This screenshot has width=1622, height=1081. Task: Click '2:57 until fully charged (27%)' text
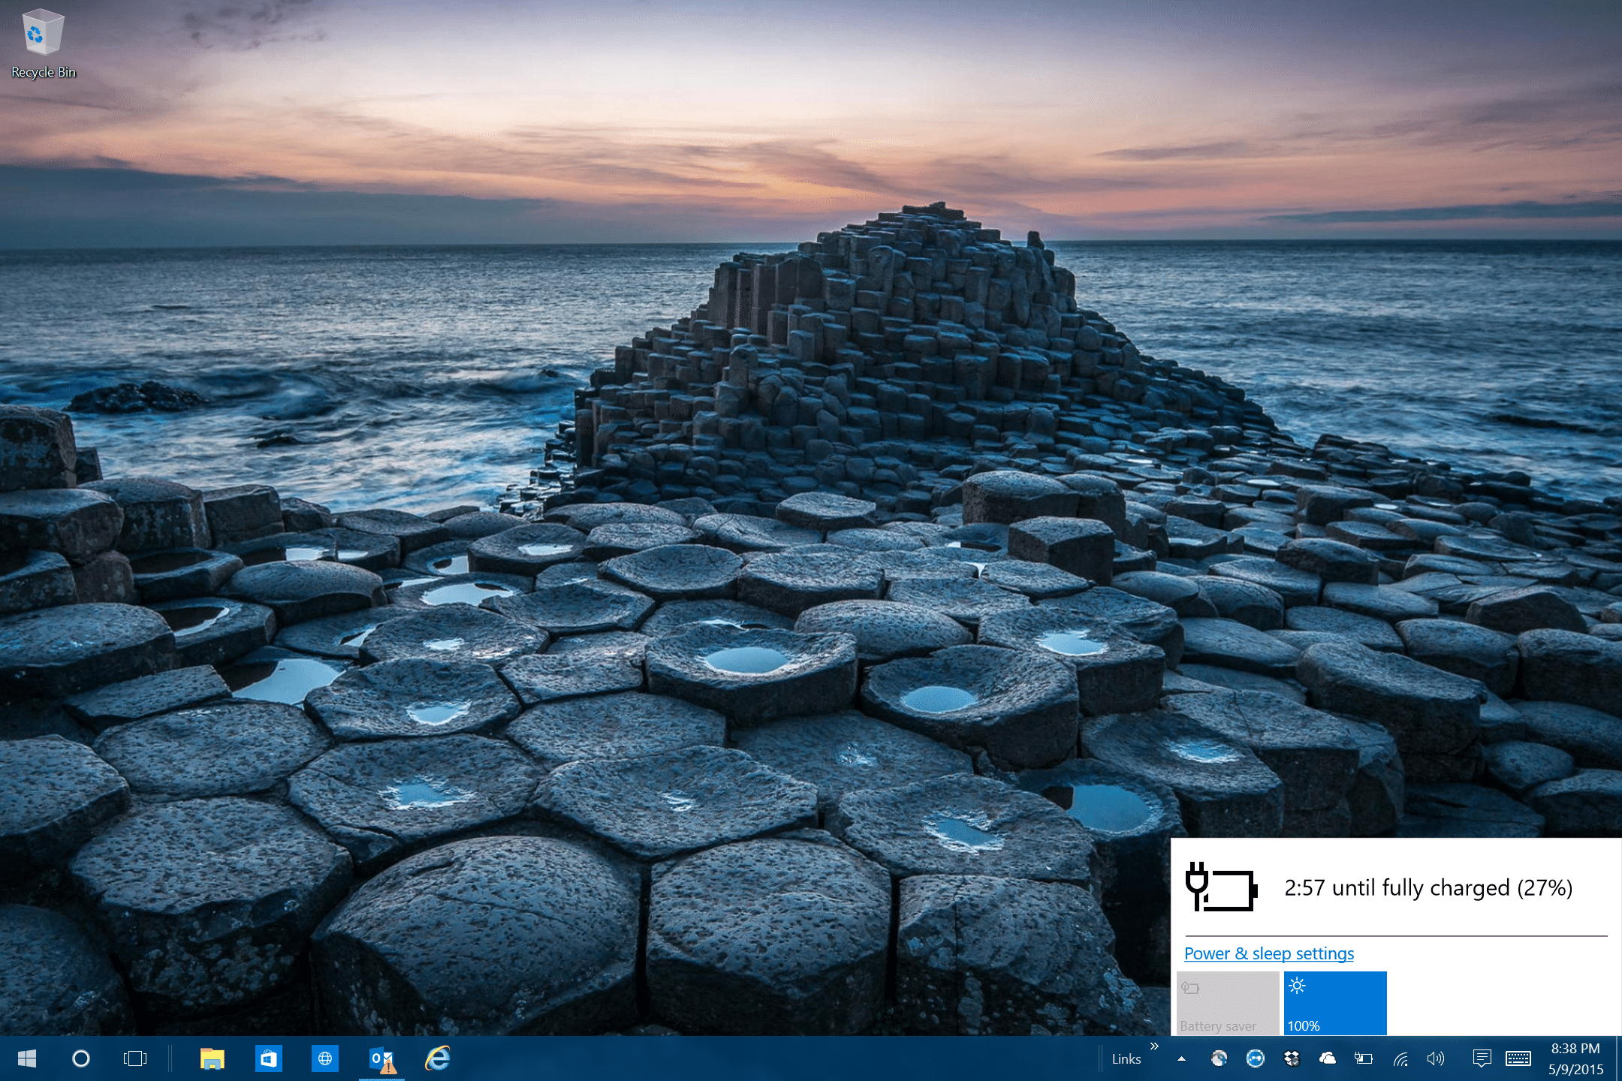1428,888
